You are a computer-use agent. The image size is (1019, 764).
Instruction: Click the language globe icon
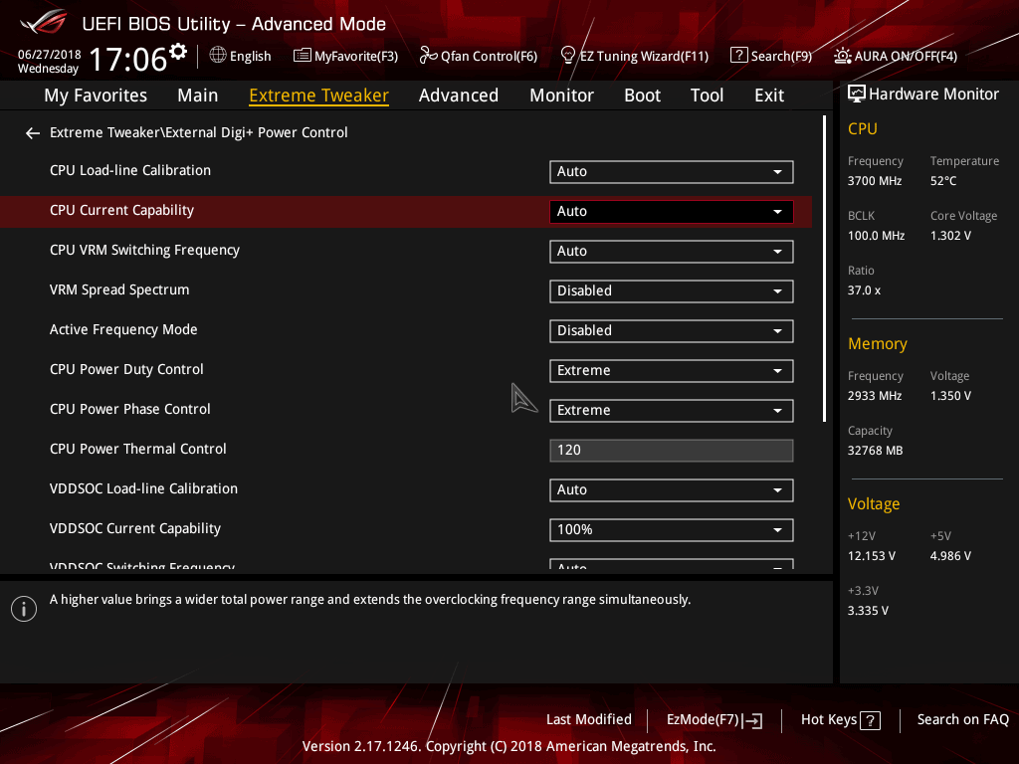[x=218, y=56]
